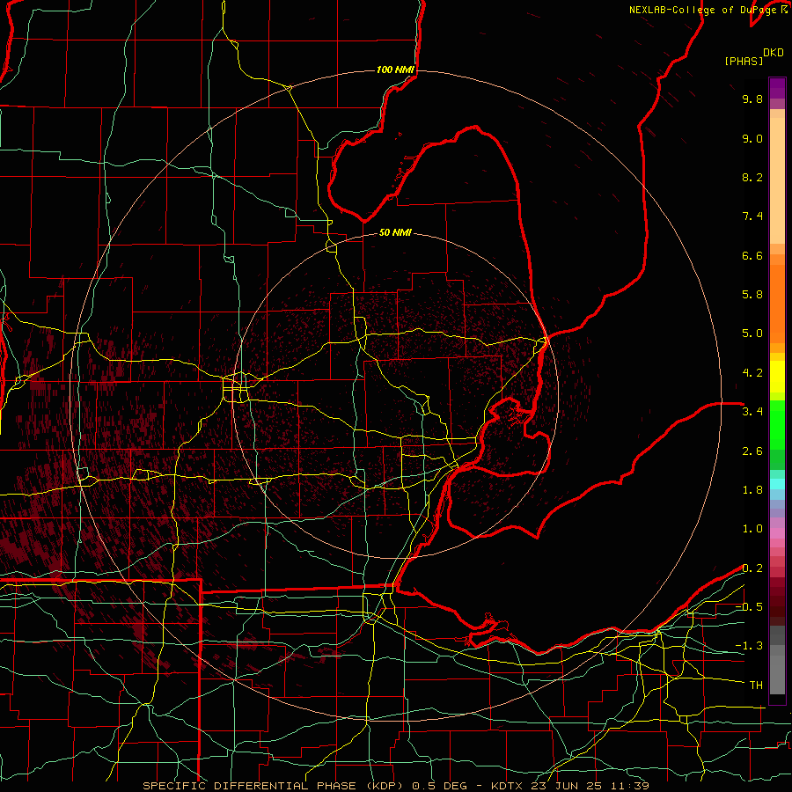Screen dimensions: 792x792
Task: Click the 5.0 scale value
Action: click(752, 334)
